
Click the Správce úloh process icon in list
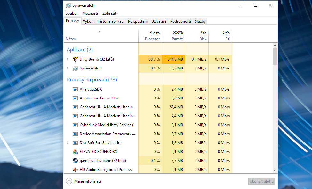click(75, 68)
